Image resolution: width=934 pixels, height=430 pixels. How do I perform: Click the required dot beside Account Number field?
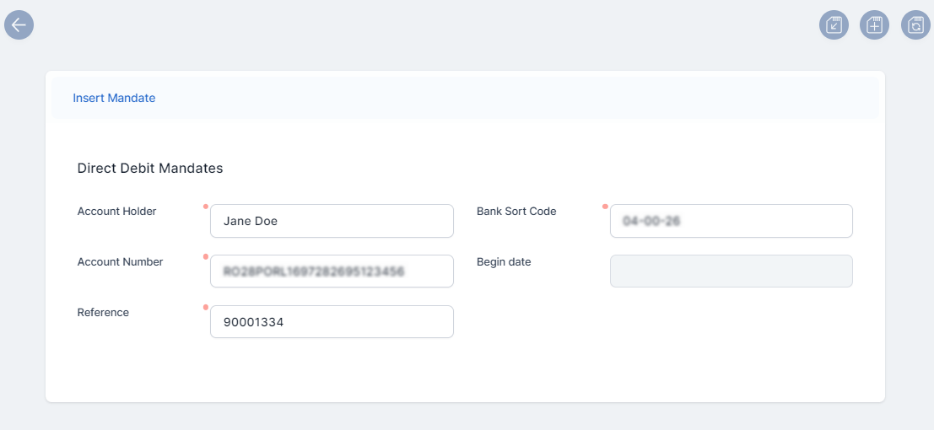[205, 257]
